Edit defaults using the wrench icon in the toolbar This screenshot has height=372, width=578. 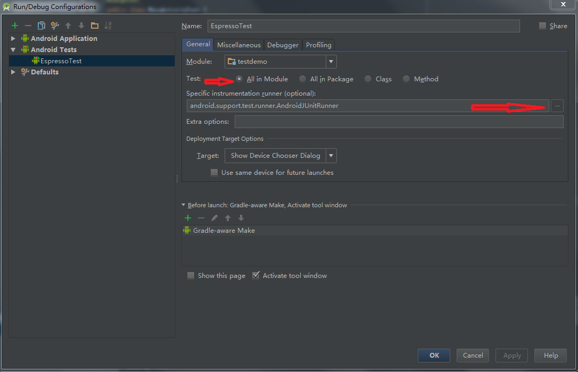click(55, 26)
